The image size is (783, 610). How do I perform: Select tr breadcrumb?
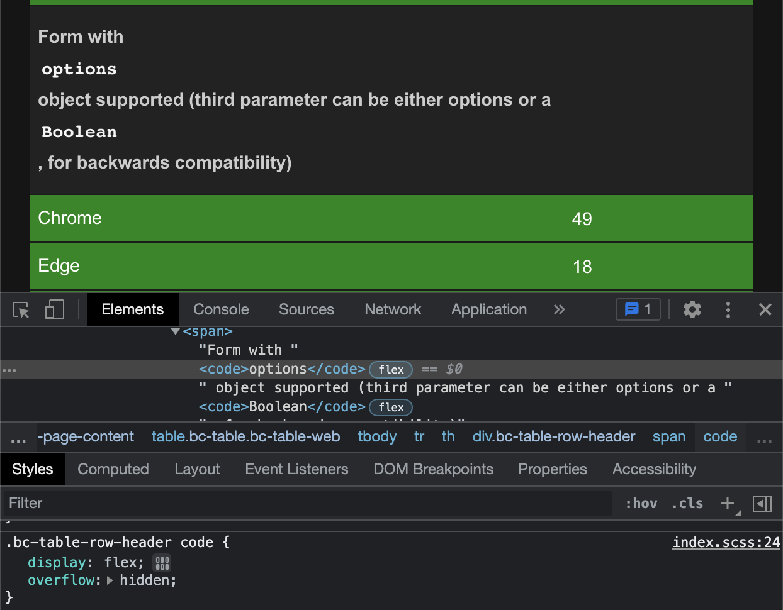(x=419, y=436)
